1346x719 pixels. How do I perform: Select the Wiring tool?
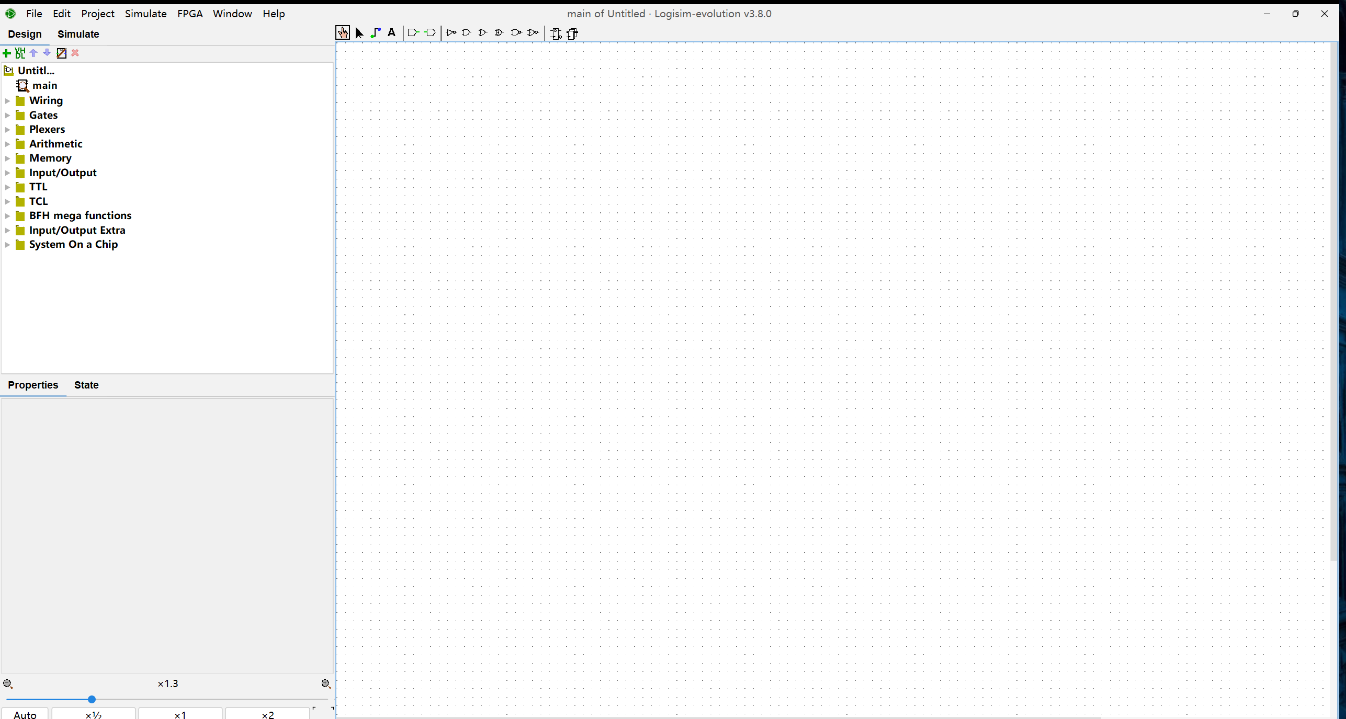coord(376,33)
